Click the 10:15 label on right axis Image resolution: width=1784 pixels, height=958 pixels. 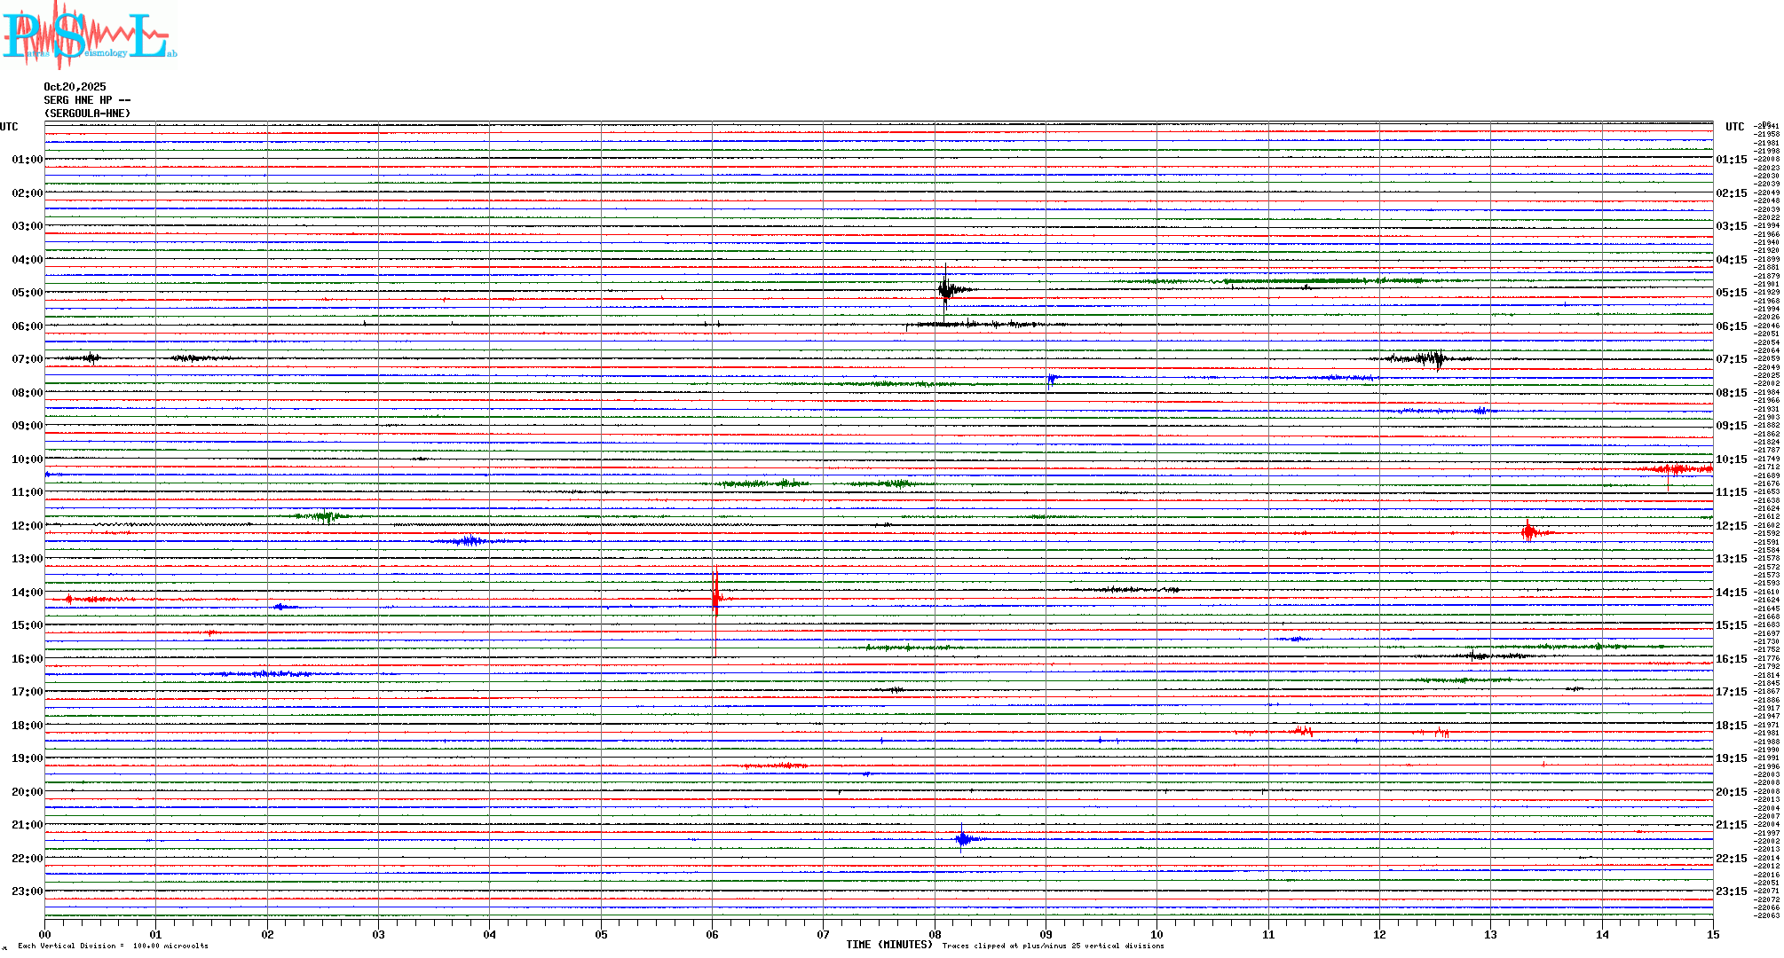pyautogui.click(x=1731, y=459)
